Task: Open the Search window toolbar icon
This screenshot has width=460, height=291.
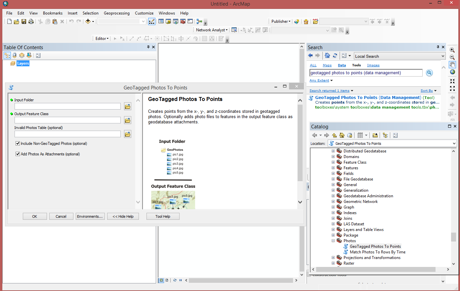Action: (176, 21)
